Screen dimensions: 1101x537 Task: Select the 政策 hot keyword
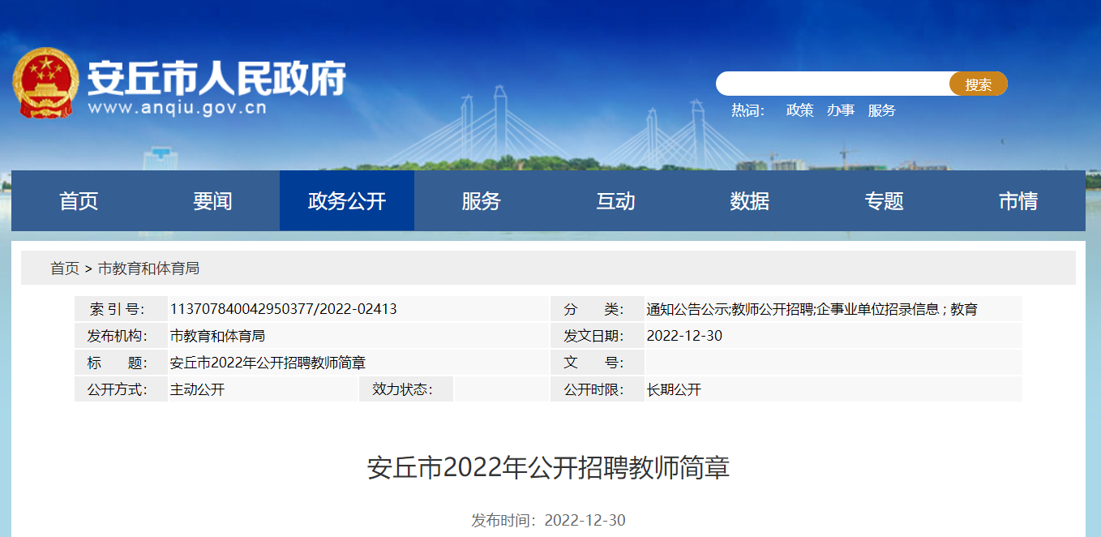pos(799,110)
